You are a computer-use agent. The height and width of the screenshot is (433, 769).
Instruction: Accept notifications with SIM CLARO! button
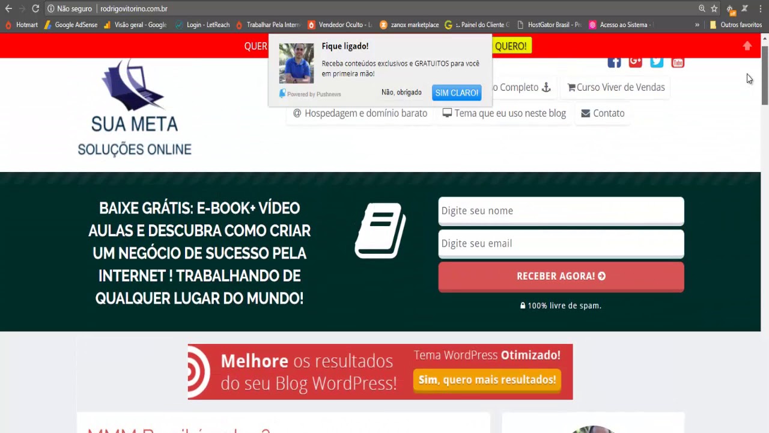point(457,93)
